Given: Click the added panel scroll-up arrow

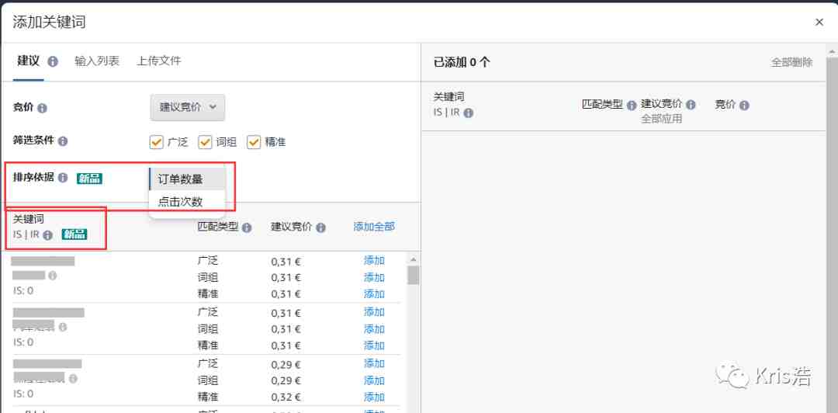Looking at the screenshot, I should click(832, 50).
